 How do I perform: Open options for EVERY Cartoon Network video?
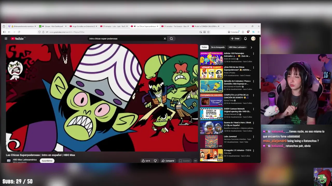[x=253, y=109]
